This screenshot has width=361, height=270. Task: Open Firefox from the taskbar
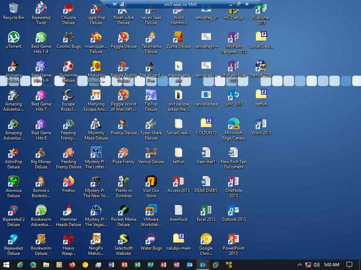(72, 265)
